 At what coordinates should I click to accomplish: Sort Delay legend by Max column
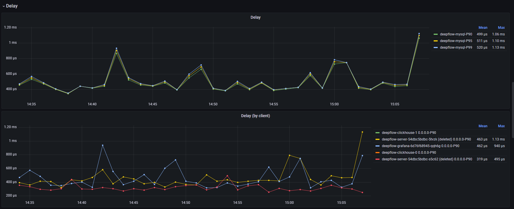[x=501, y=28]
